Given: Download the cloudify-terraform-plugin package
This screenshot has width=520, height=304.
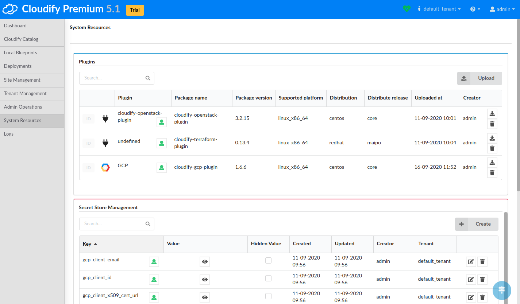Looking at the screenshot, I should [492, 138].
